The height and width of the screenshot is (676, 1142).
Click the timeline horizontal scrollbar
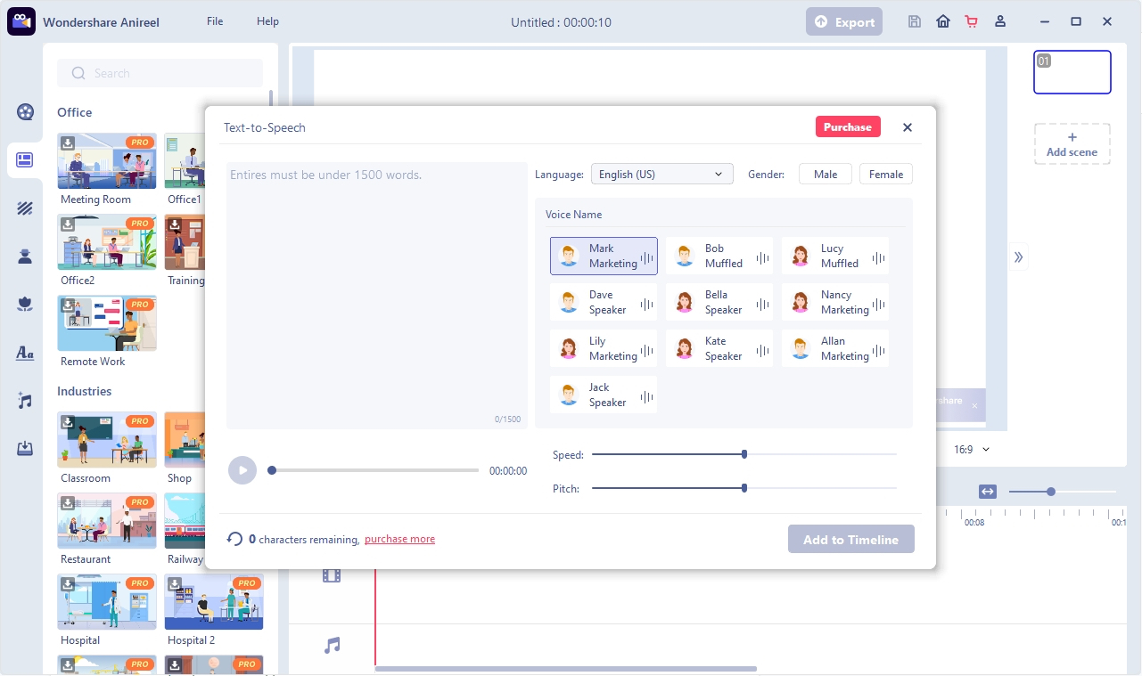(566, 669)
